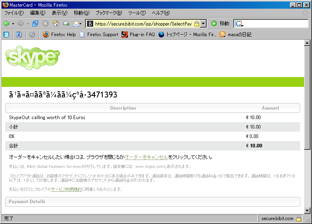This screenshot has width=312, height=224.
Task: Click the オーダーをキャンセル link
Action: click(x=146, y=157)
